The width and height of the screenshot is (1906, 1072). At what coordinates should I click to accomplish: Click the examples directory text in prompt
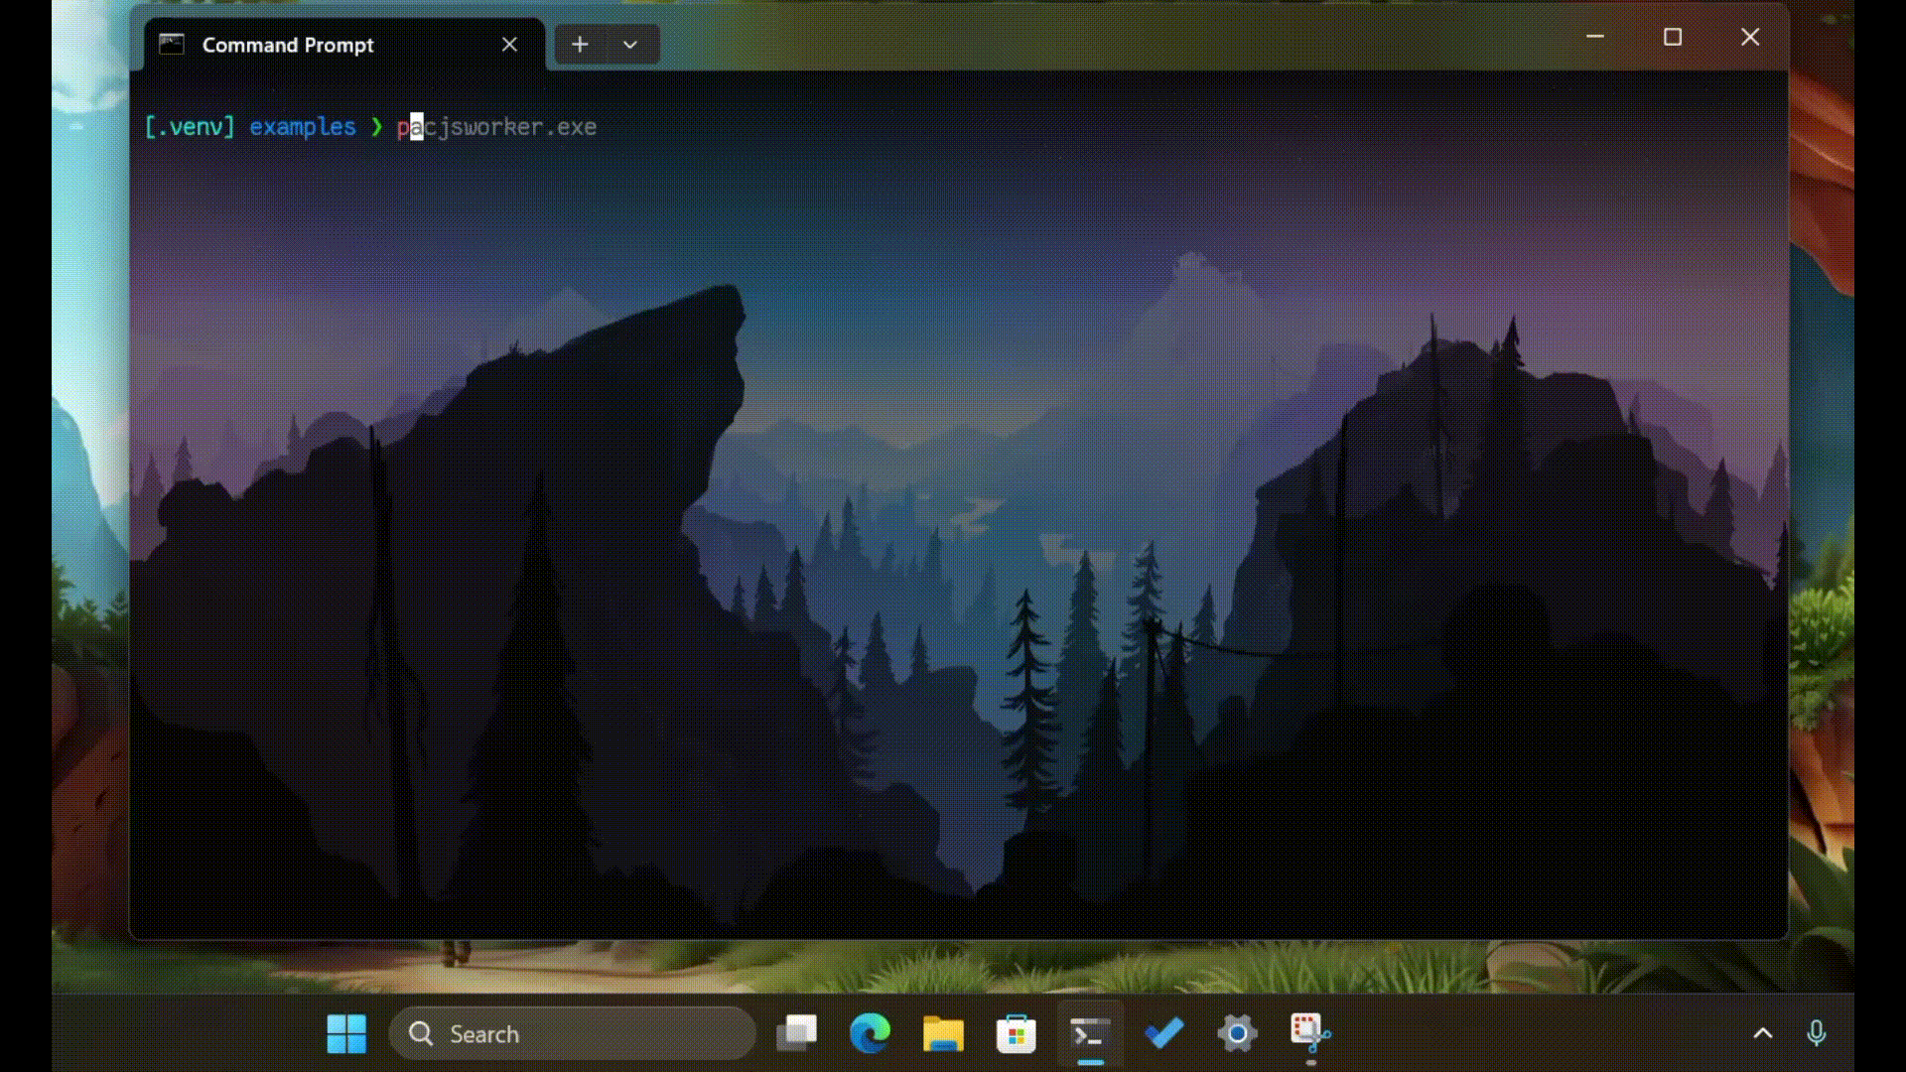(x=302, y=127)
